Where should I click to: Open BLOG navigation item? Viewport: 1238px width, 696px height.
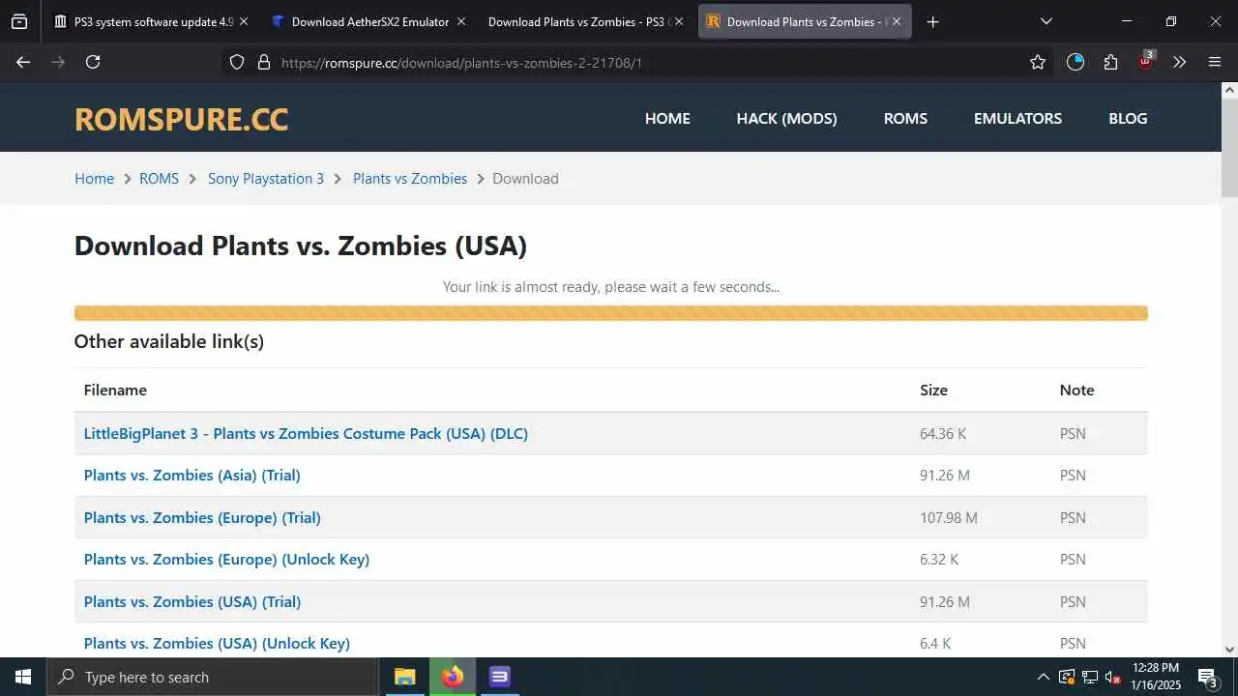click(1128, 118)
